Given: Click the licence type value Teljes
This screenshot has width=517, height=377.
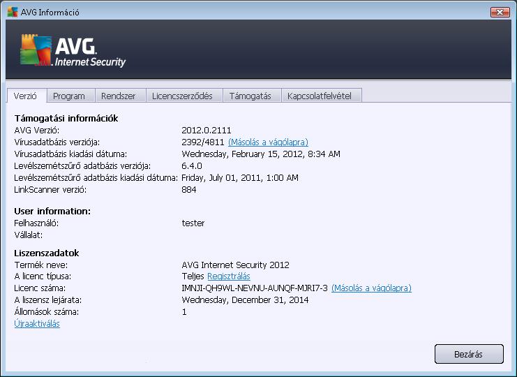Looking at the screenshot, I should pos(193,276).
